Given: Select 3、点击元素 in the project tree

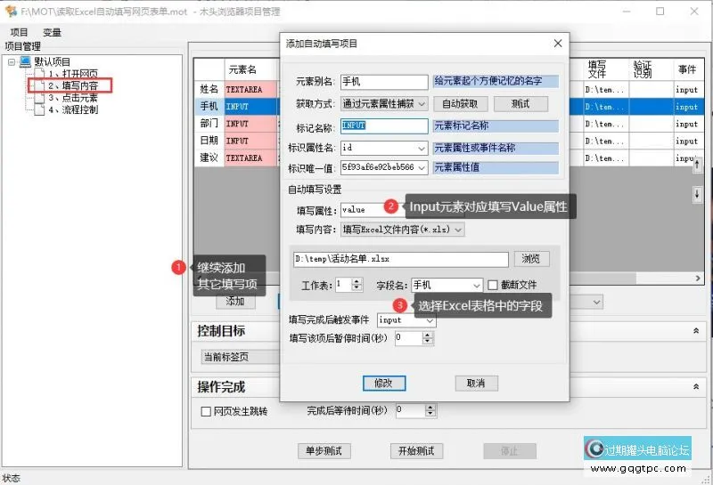Looking at the screenshot, I should point(73,97).
